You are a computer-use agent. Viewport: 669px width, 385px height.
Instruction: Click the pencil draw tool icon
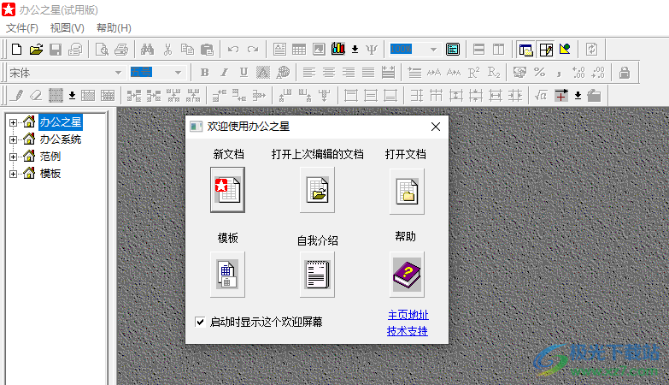pos(17,95)
